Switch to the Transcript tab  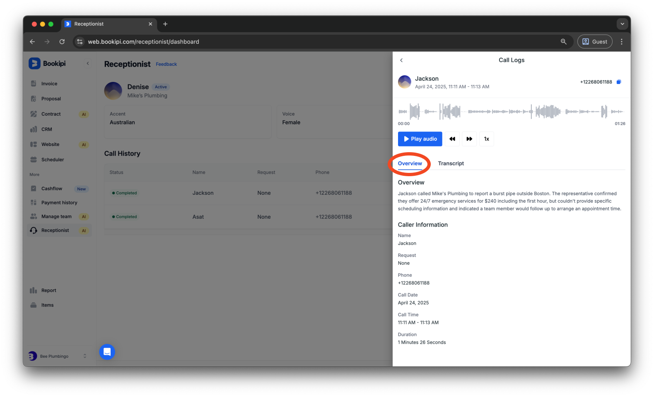point(451,163)
